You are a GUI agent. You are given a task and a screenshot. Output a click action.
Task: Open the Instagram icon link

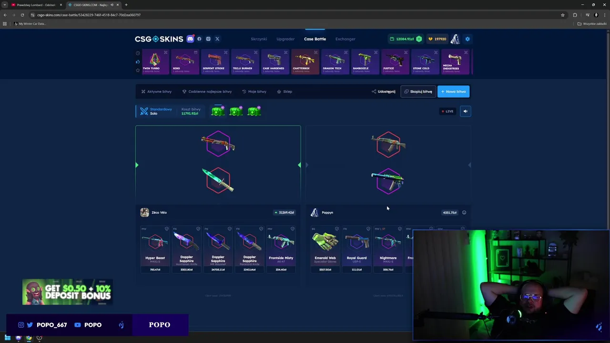[x=208, y=39]
